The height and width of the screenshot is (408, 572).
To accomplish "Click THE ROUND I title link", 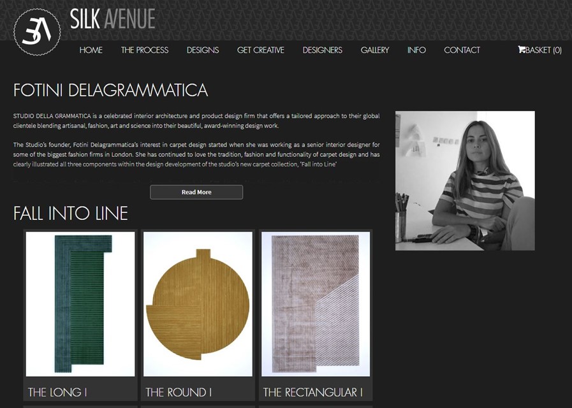I will pyautogui.click(x=179, y=392).
